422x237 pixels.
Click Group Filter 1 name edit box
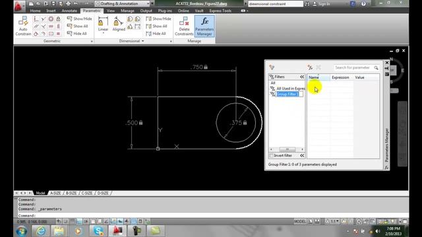[289, 94]
